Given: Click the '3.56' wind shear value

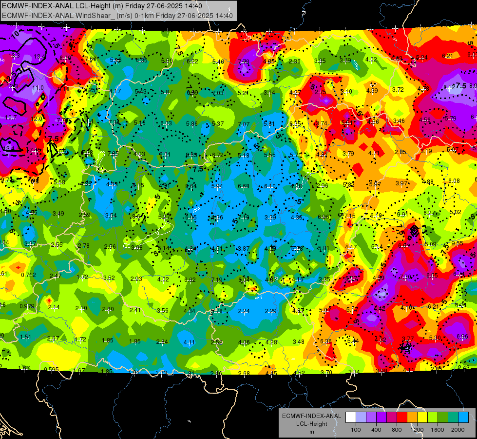Looking at the screenshot, I should (162, 310).
